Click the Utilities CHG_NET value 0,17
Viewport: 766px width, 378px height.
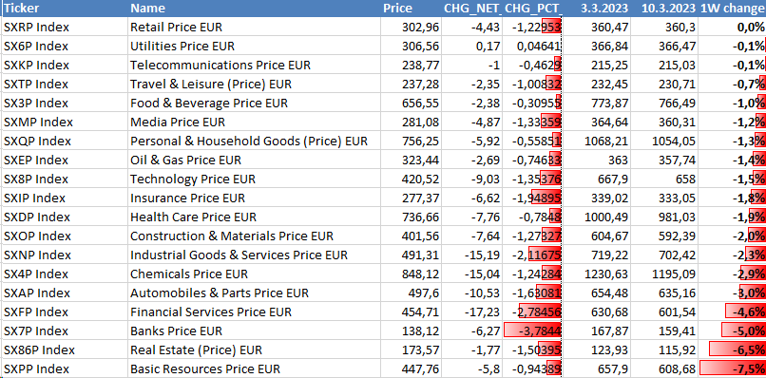coord(472,46)
